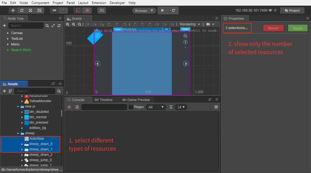
Task: Open the Extension menu
Action: 99,3
